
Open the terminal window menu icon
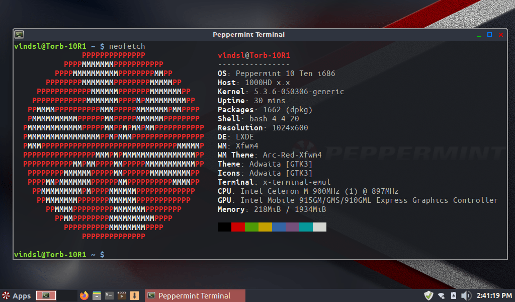tap(19, 34)
